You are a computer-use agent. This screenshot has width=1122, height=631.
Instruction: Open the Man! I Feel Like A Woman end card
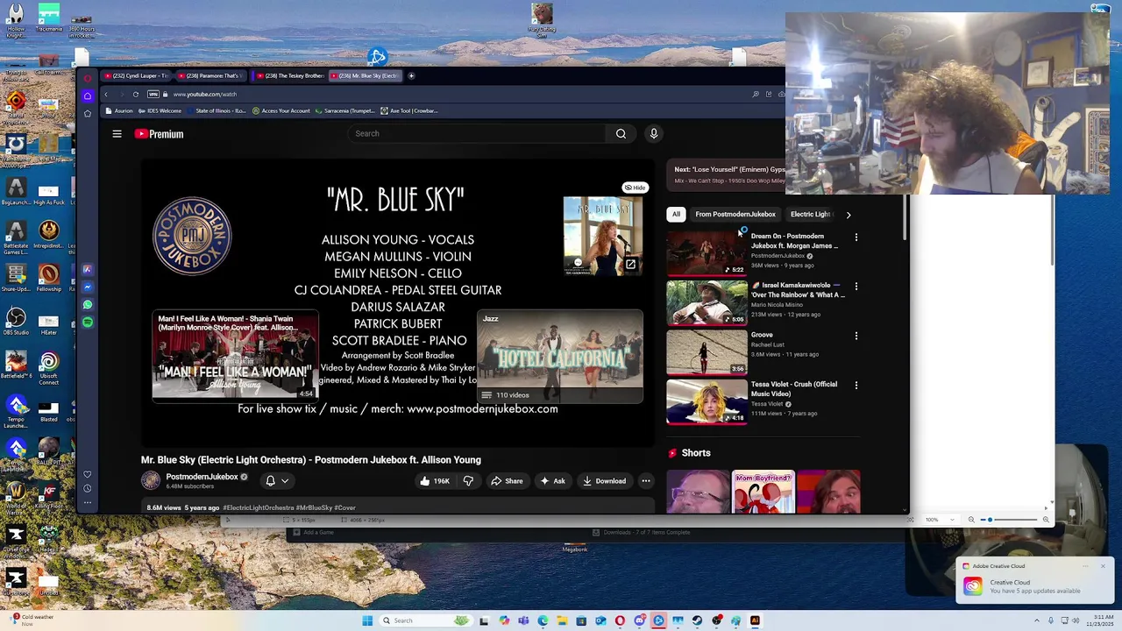[235, 356]
